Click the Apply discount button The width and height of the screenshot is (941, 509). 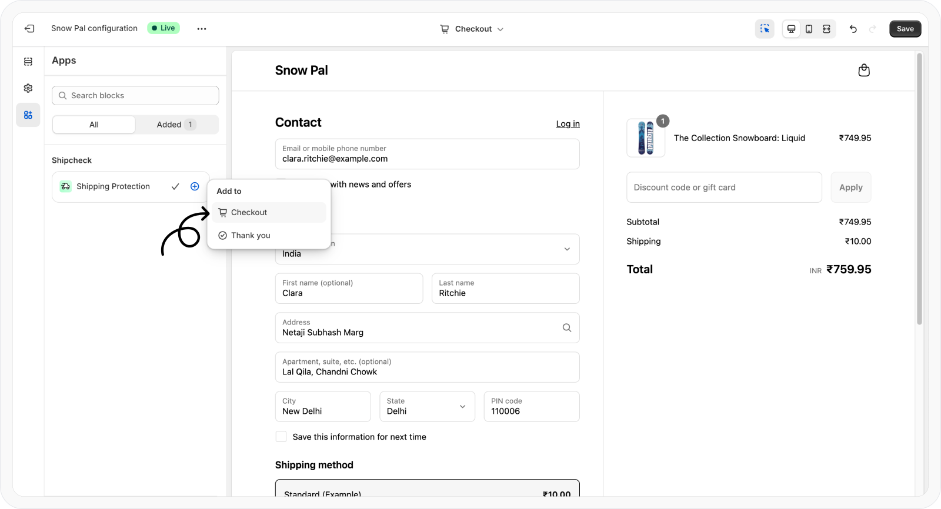click(x=850, y=187)
